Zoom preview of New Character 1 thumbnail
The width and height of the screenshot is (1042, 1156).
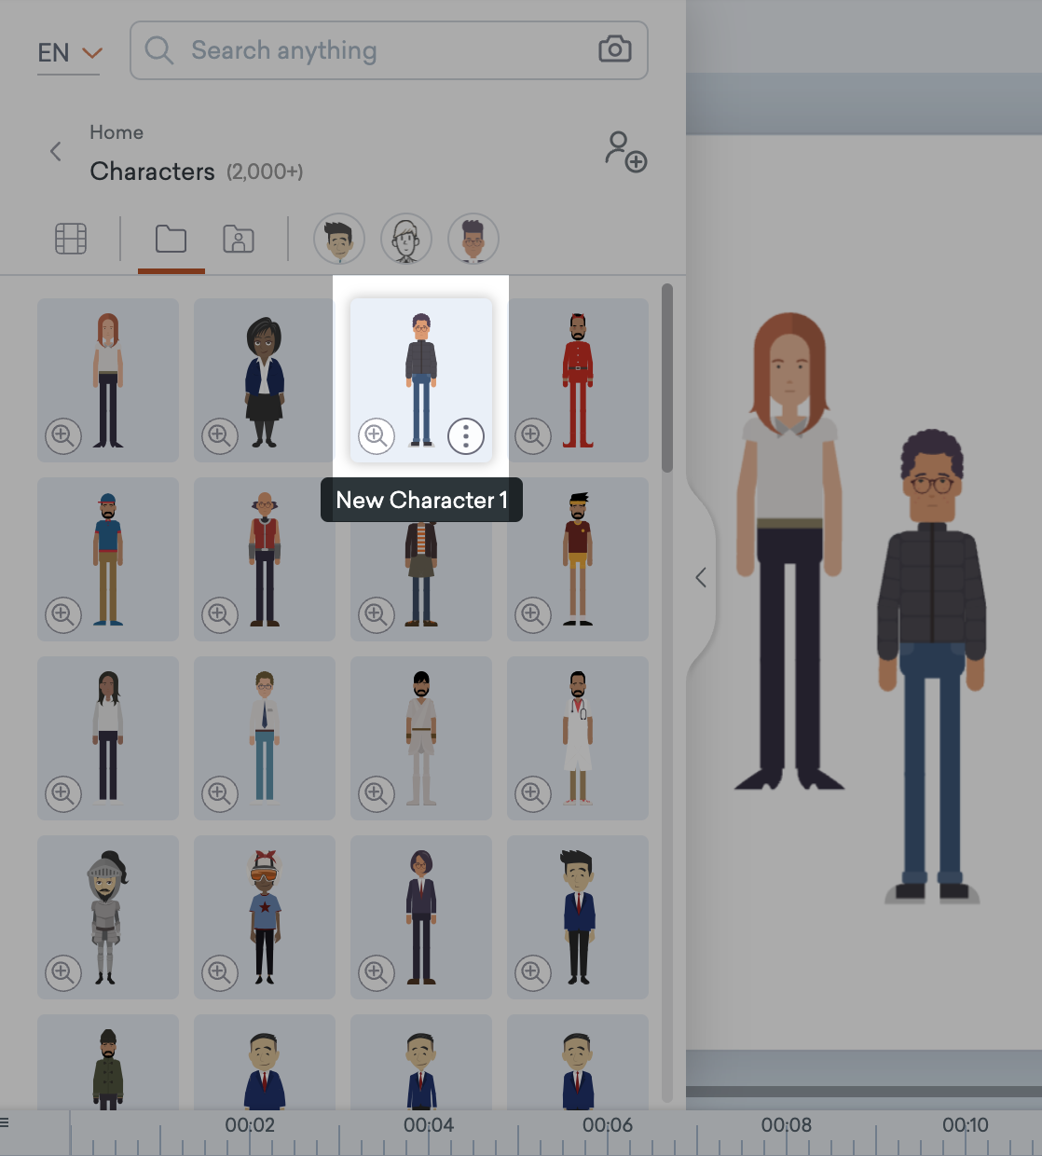pyautogui.click(x=377, y=435)
